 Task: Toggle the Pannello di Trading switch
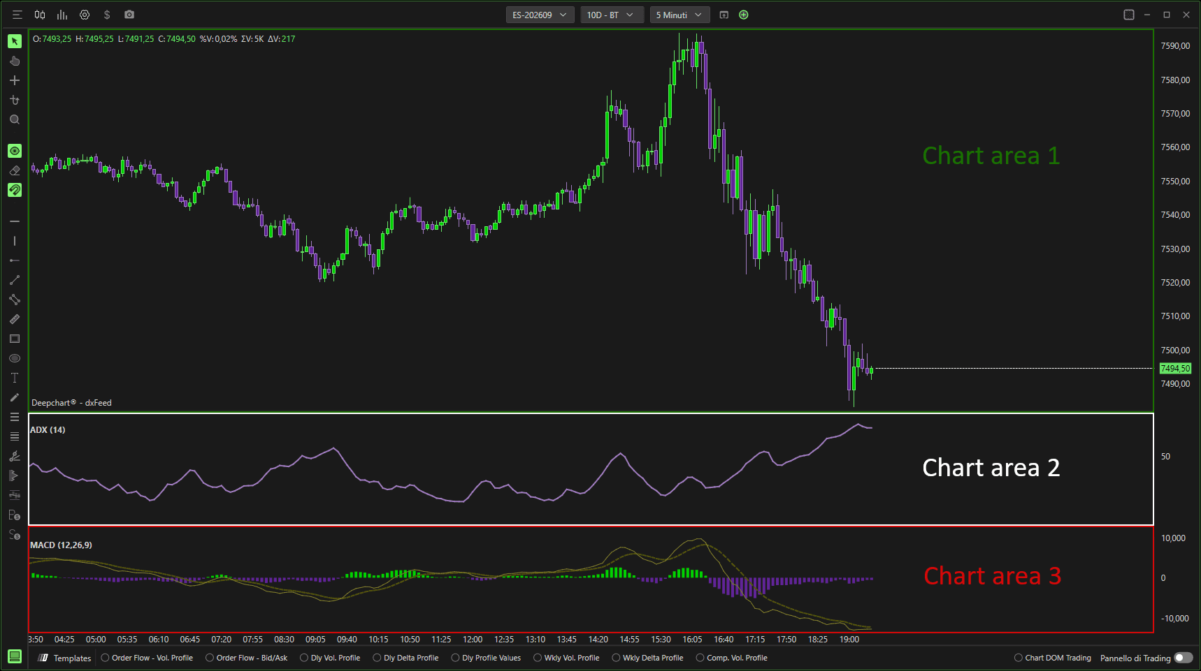[1183, 658]
